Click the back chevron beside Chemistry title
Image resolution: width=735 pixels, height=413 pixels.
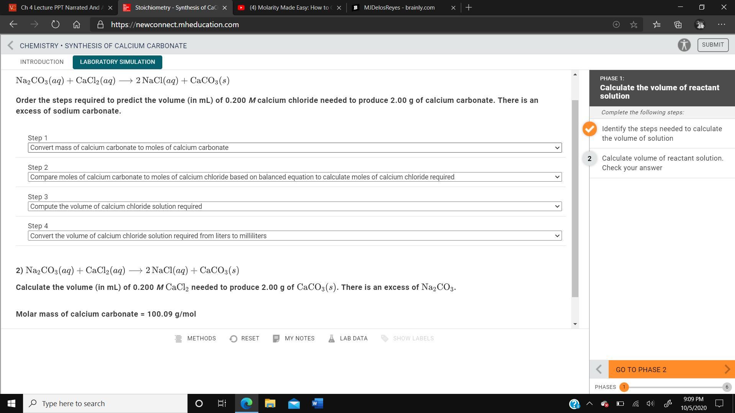pos(11,46)
